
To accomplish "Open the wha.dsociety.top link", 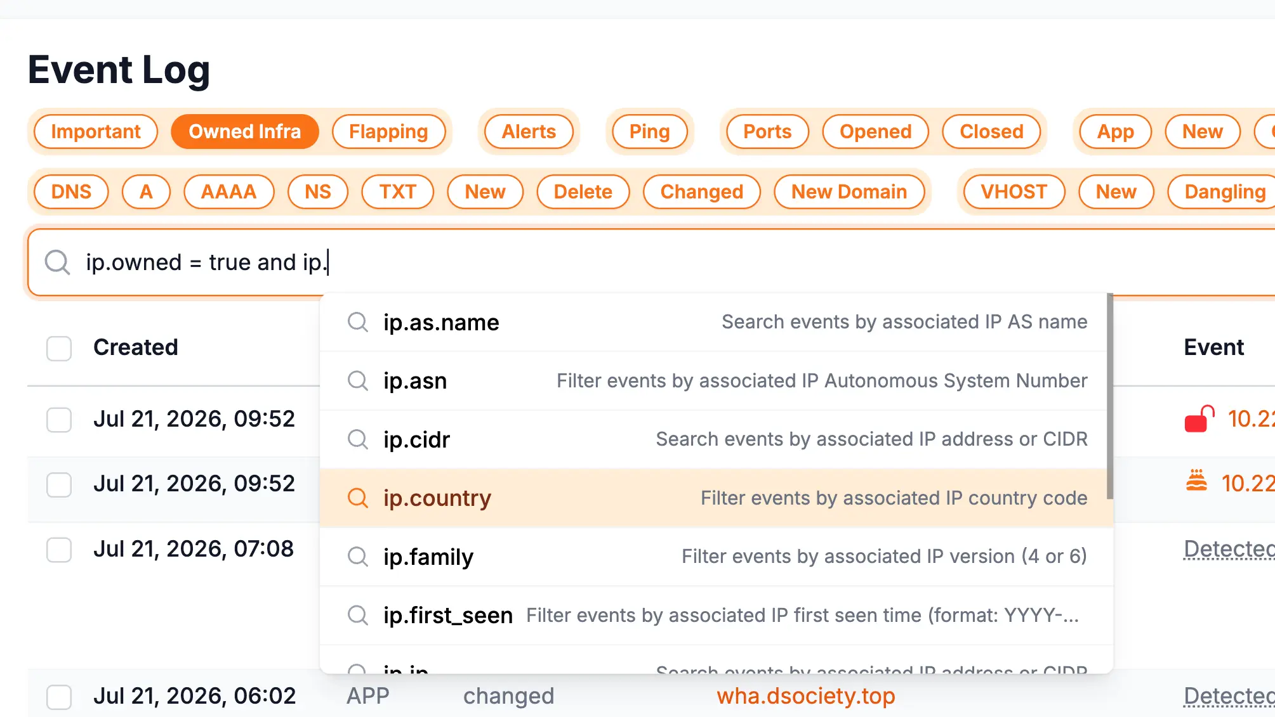I will [805, 696].
